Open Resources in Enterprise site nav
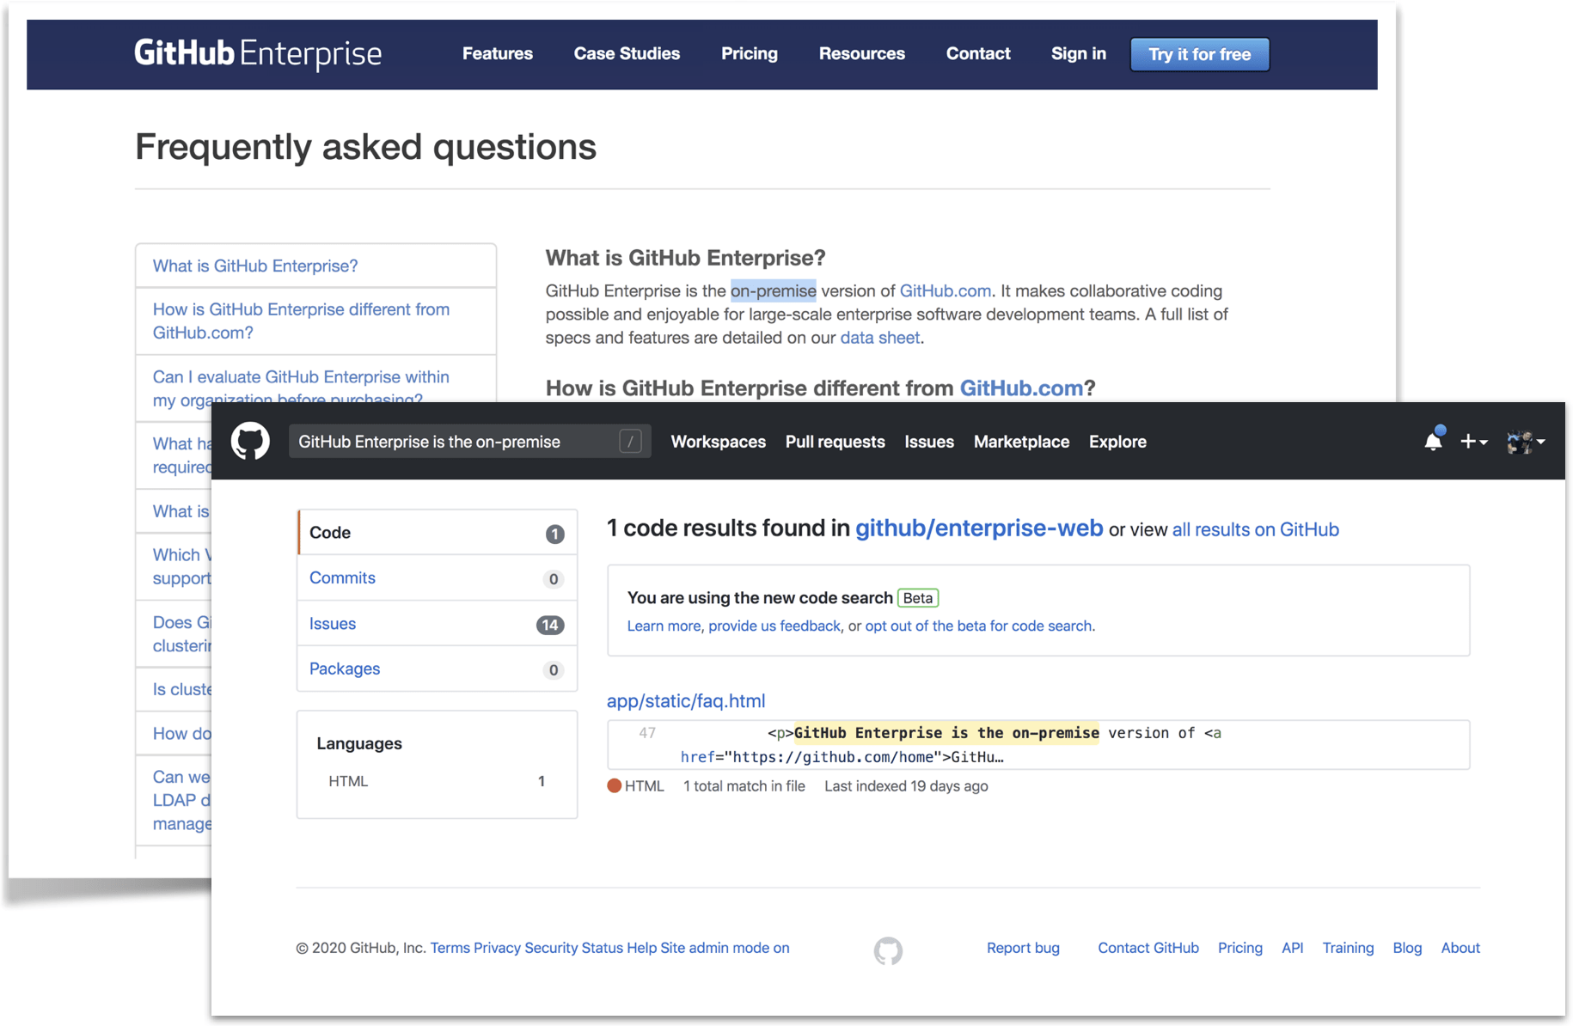1573x1026 pixels. [861, 53]
